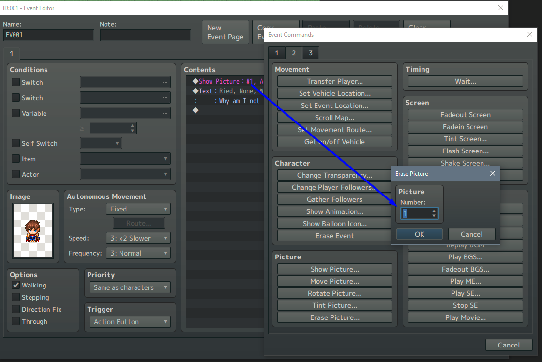This screenshot has width=542, height=362.
Task: Enable the Variable condition checkbox
Action: pyautogui.click(x=15, y=113)
